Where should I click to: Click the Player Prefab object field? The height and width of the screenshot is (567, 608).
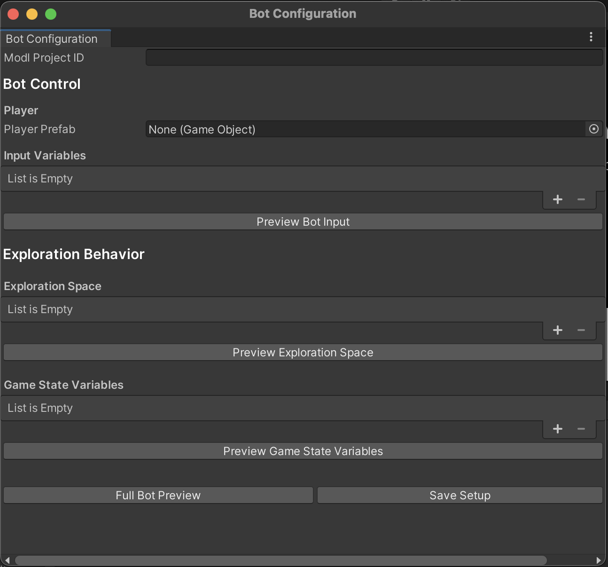pyautogui.click(x=364, y=129)
